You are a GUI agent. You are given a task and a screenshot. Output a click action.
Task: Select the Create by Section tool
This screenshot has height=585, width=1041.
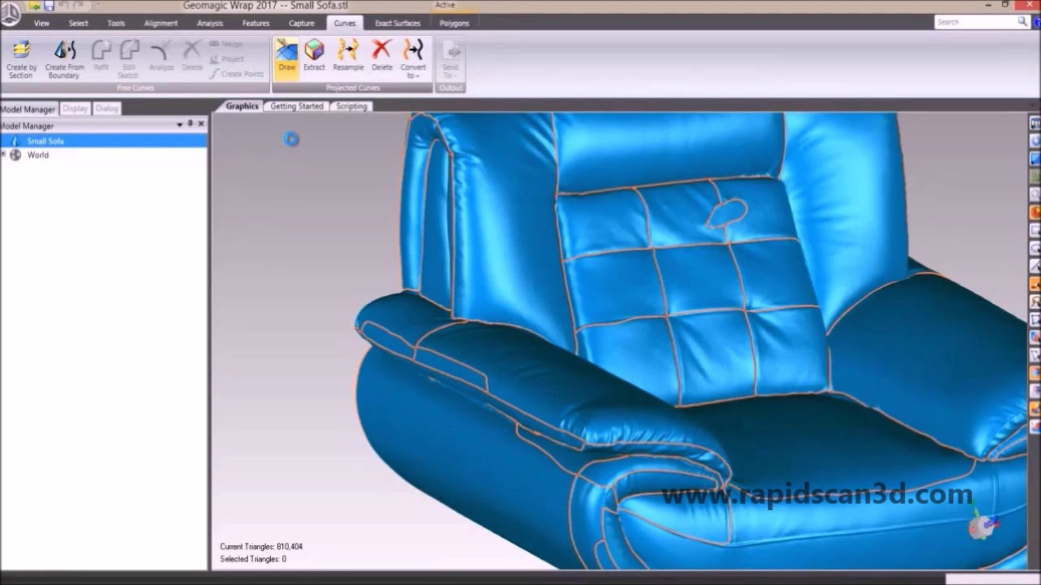[x=20, y=58]
